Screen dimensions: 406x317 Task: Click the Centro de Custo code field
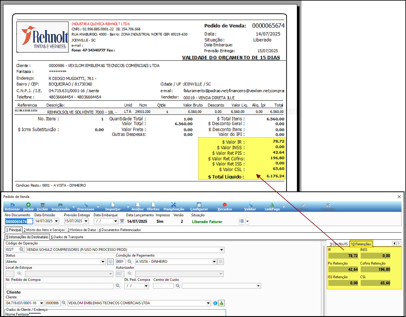tap(163, 286)
